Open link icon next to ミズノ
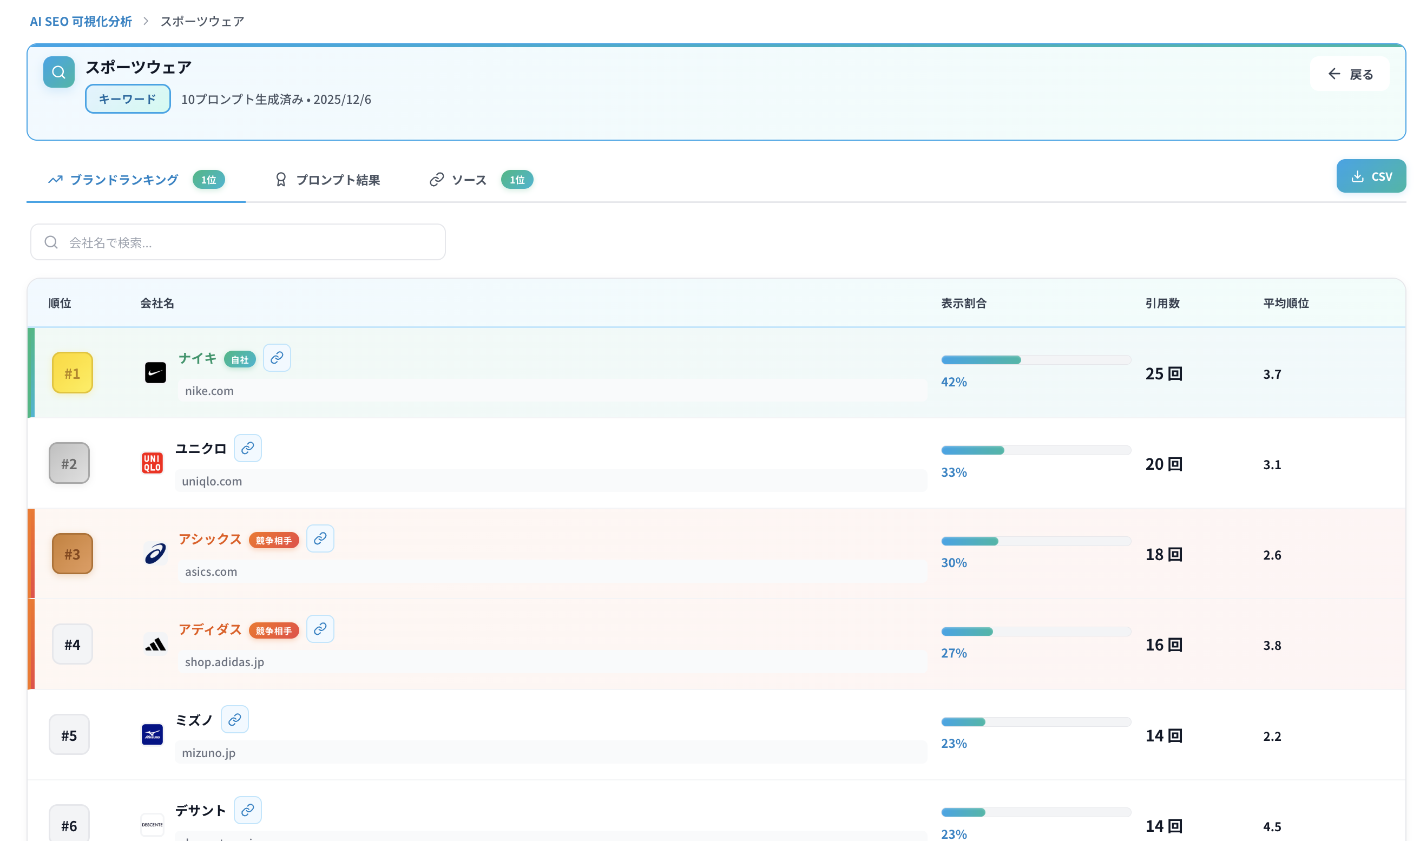 234,720
